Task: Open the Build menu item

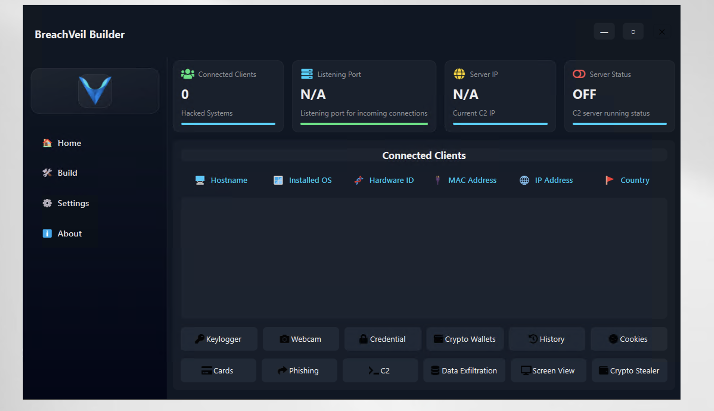Action: coord(67,173)
